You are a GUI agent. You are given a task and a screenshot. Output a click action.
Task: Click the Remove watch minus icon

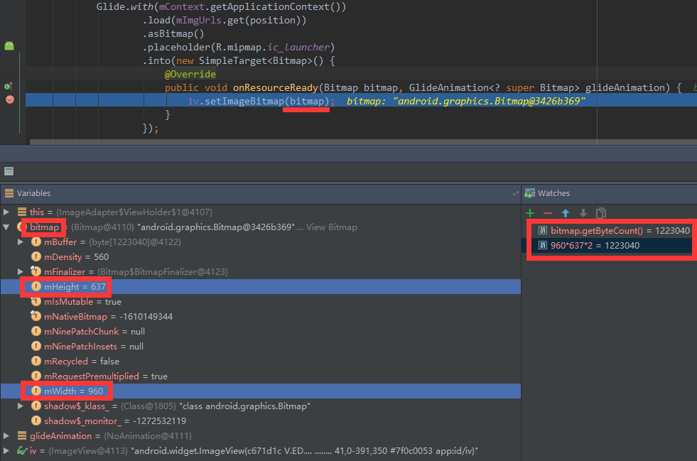548,213
